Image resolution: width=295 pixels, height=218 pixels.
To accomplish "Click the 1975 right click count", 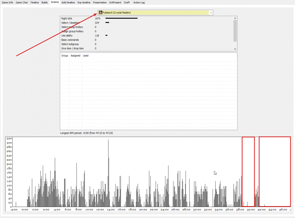I will point(98,18).
